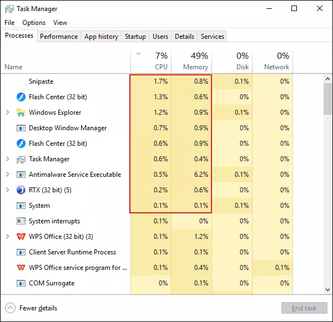The image size is (333, 322).
Task: Select the COM Surrogate process name
Action: point(52,283)
